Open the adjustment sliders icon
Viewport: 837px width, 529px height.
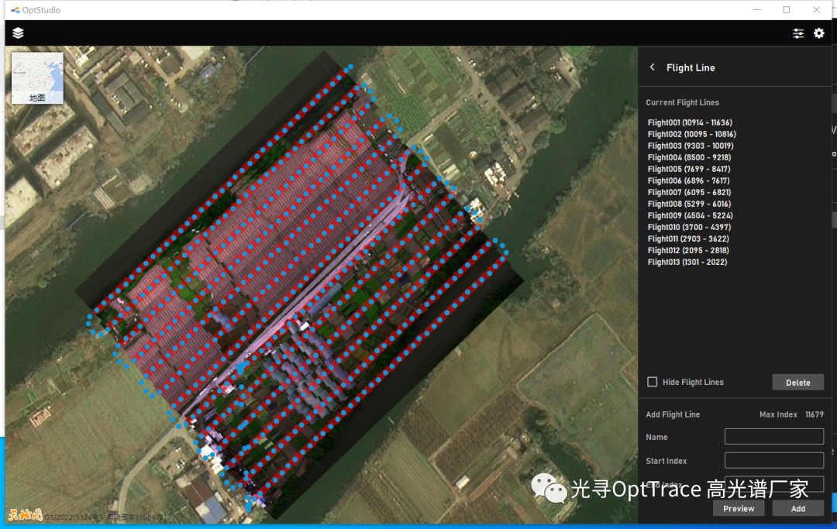point(798,33)
